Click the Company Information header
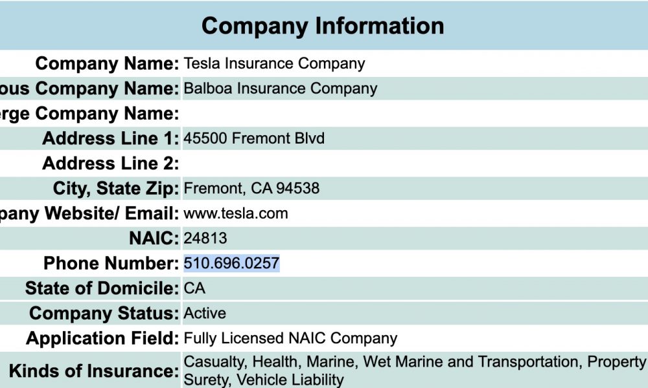Image resolution: width=648 pixels, height=388 pixels. (323, 26)
